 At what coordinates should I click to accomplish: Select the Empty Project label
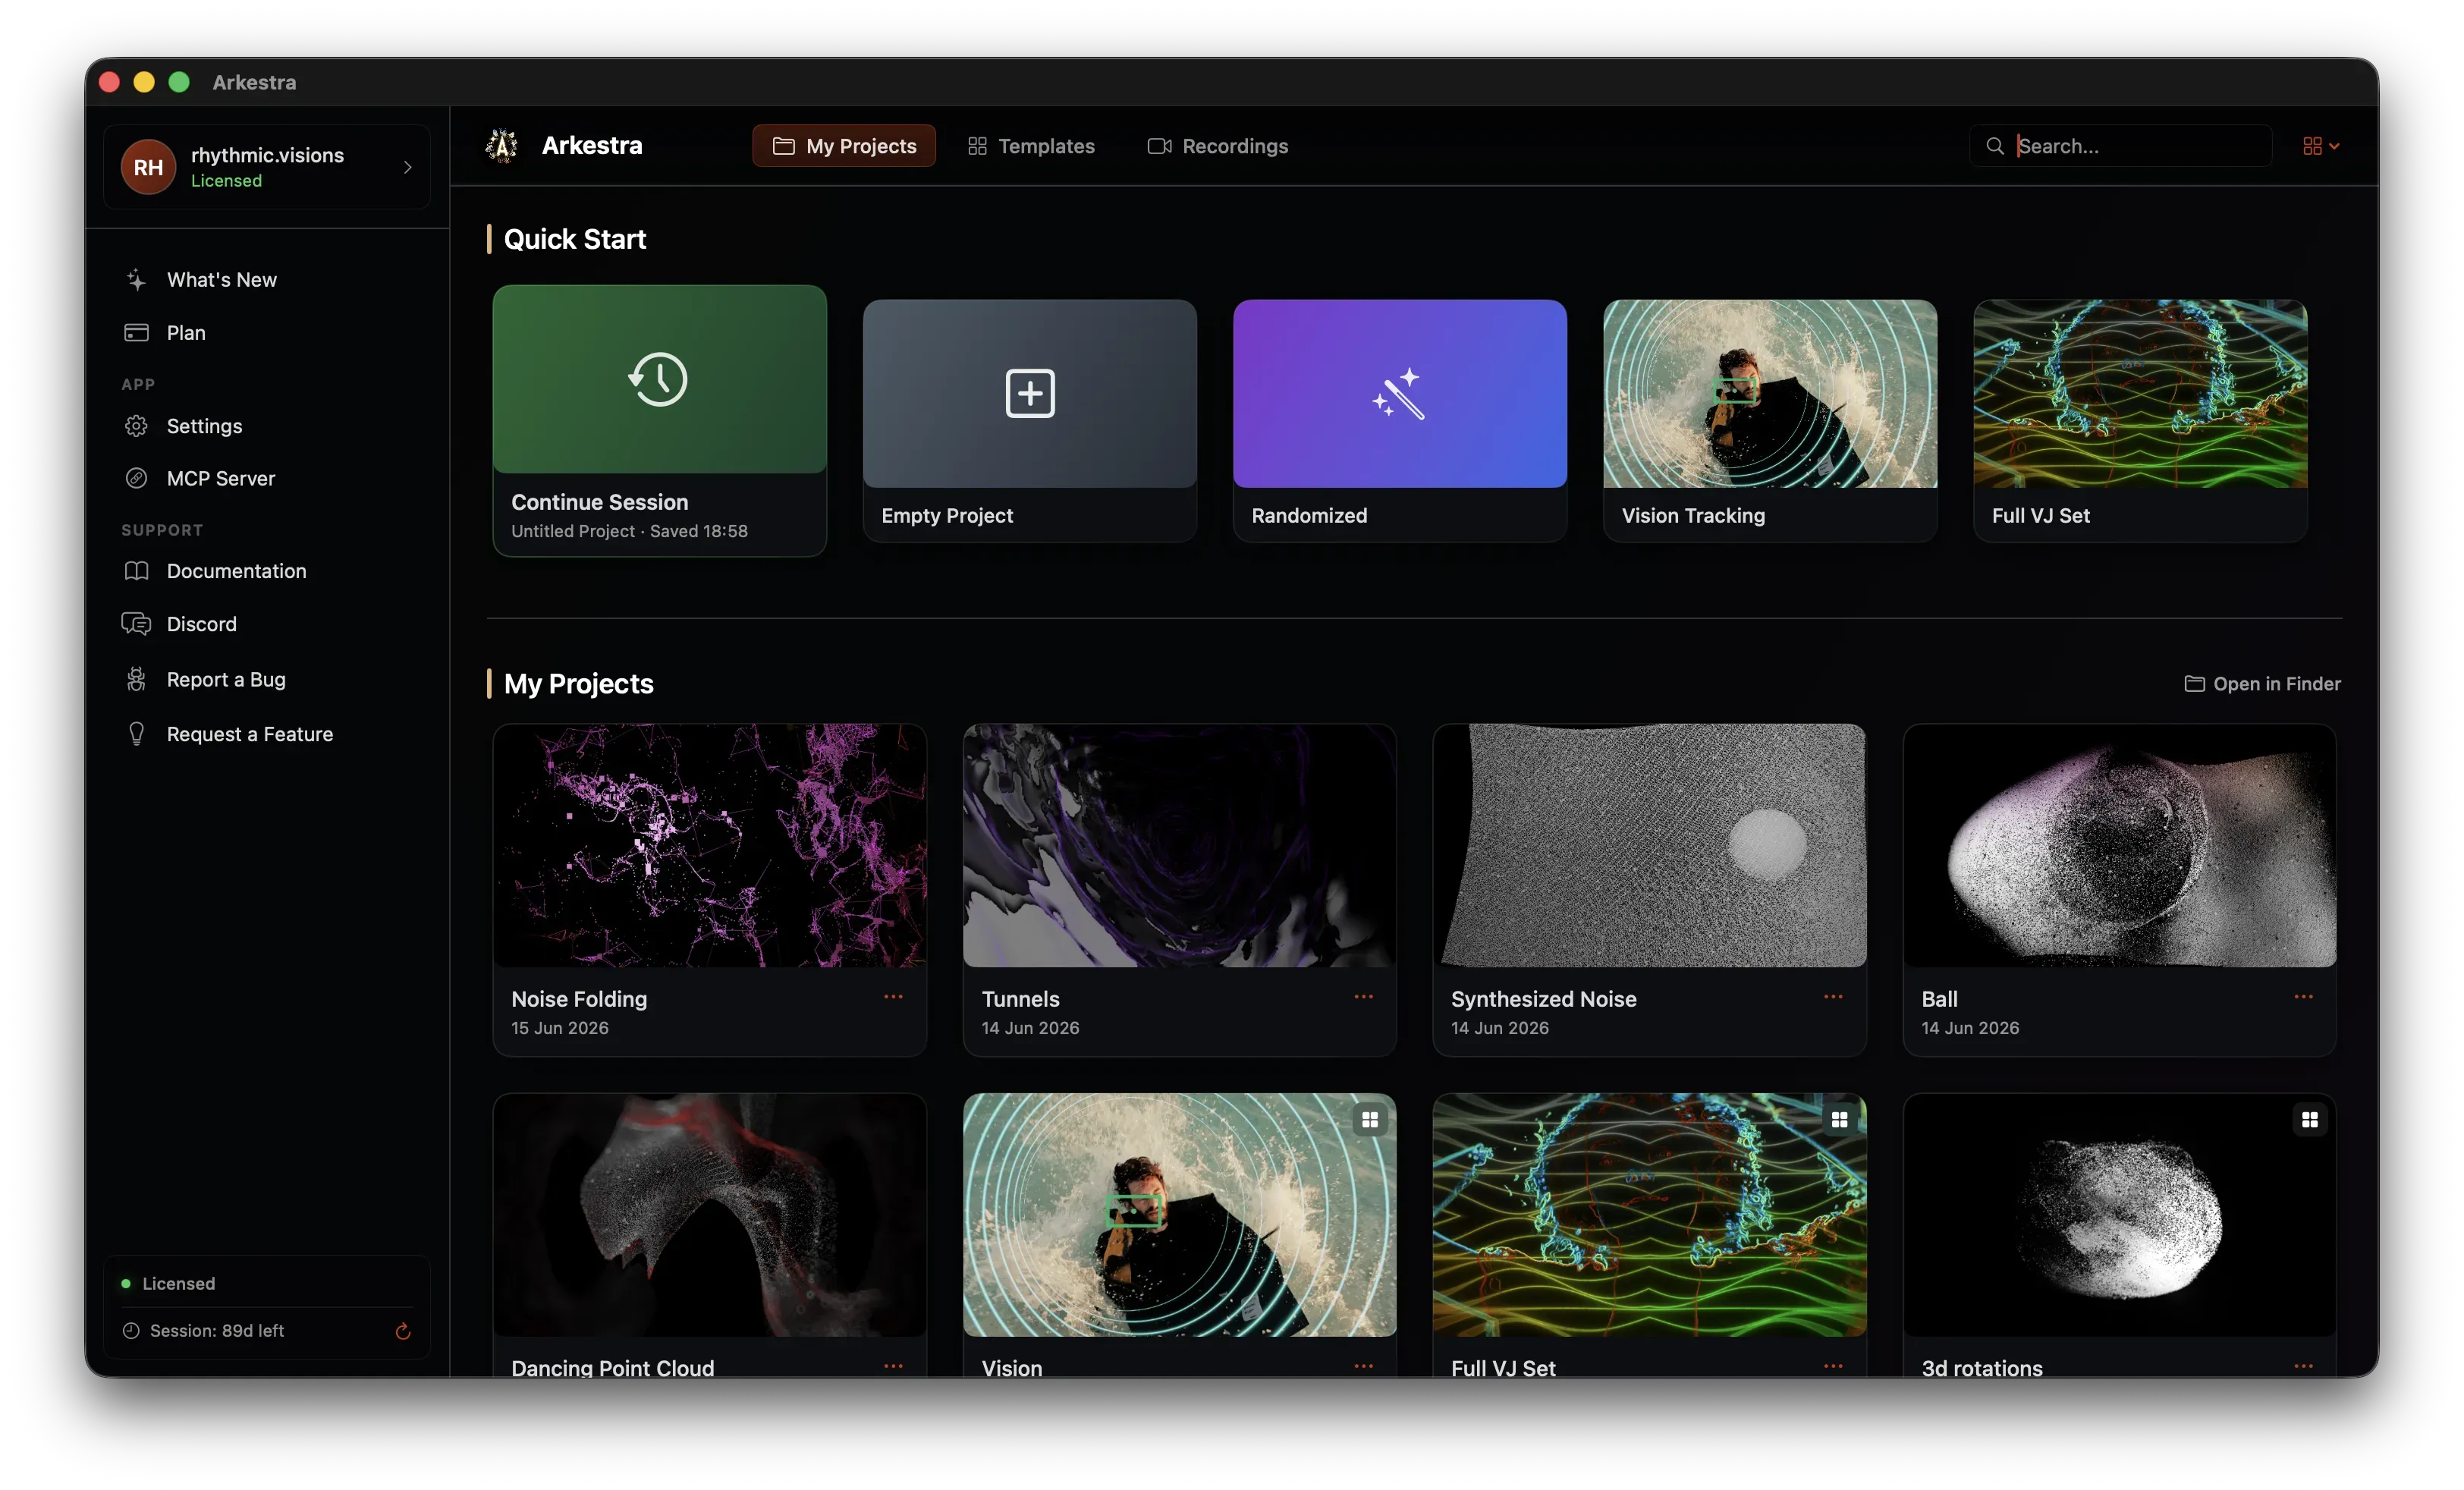[947, 515]
